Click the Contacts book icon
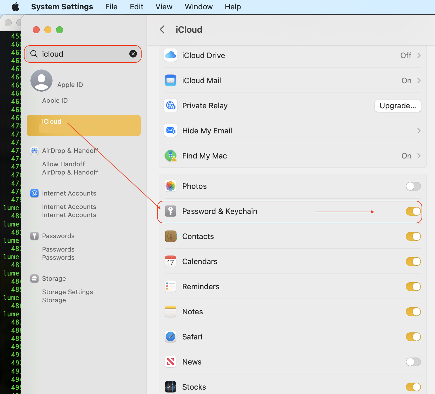This screenshot has height=394, width=435. 170,236
